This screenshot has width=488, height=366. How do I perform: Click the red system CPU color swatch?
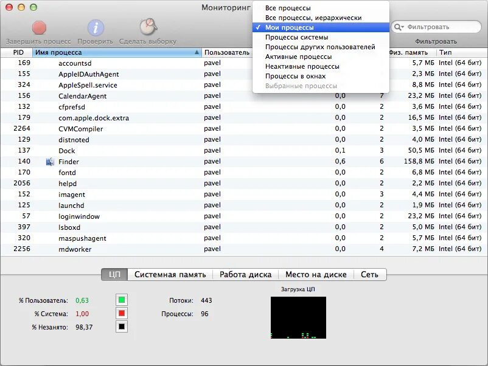click(122, 314)
